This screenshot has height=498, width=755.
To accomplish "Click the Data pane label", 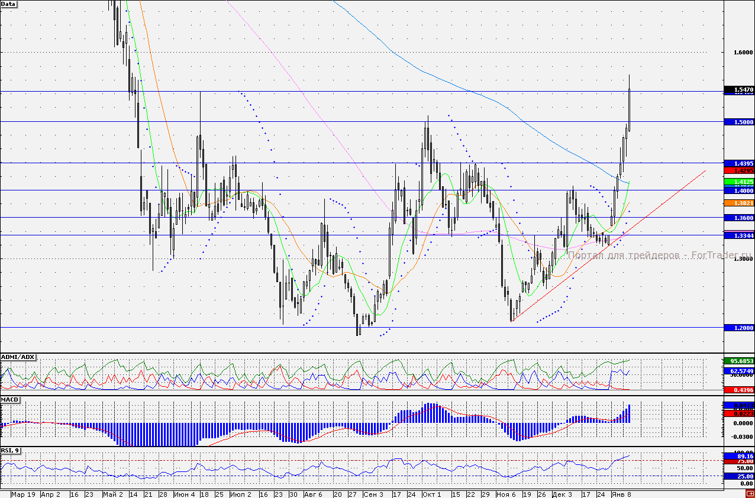I will coord(9,4).
